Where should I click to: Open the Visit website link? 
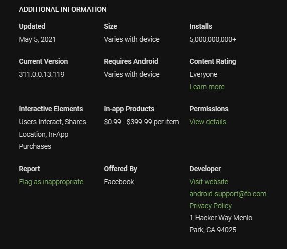click(x=209, y=182)
